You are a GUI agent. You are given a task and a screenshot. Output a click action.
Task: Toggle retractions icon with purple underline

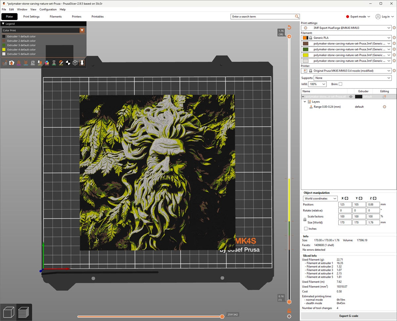[x=19, y=62]
